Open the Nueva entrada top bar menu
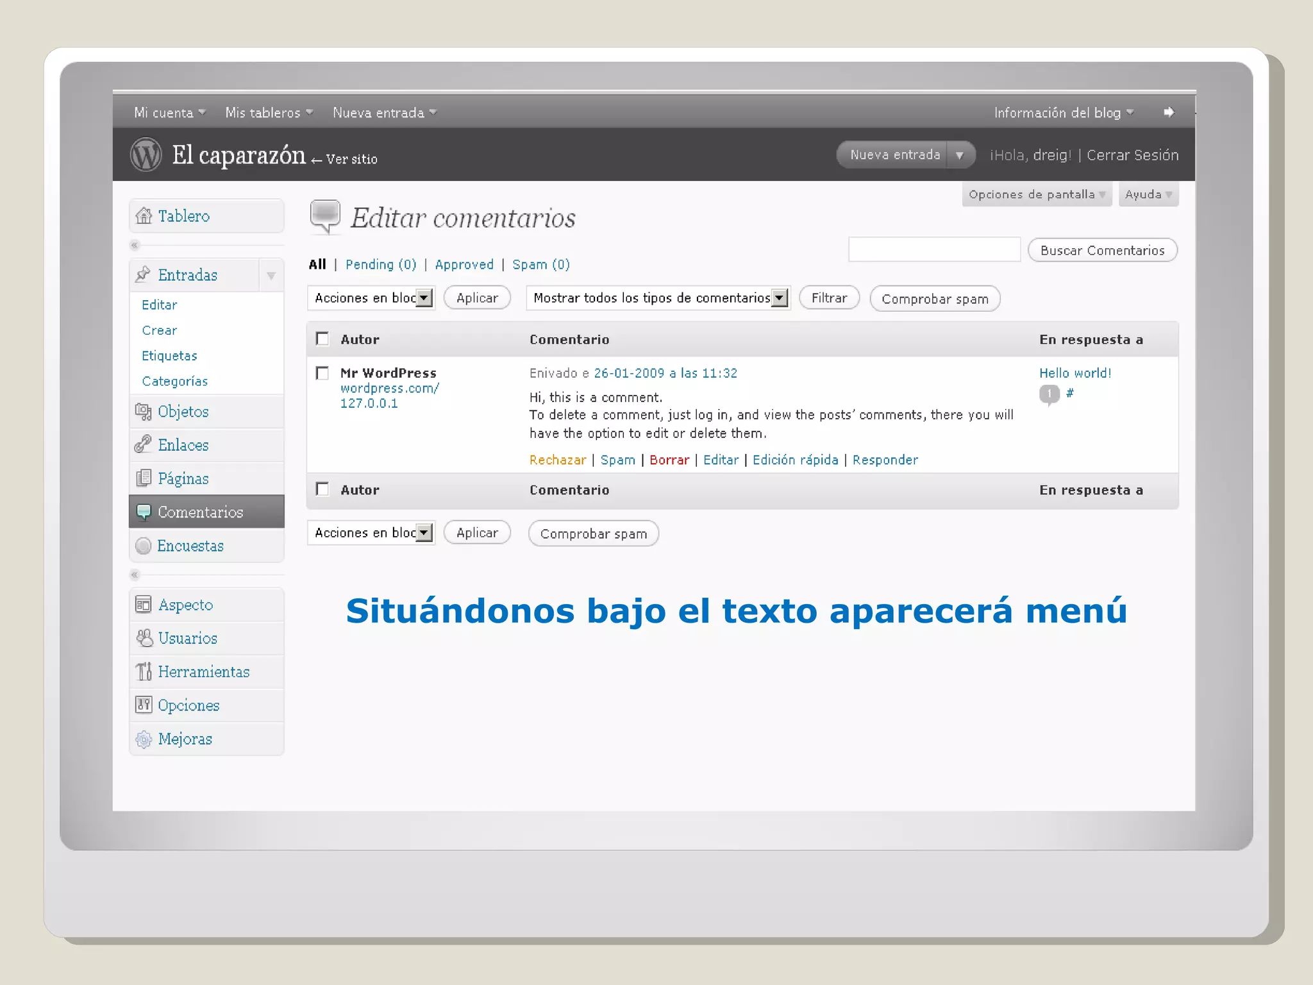 (x=385, y=113)
